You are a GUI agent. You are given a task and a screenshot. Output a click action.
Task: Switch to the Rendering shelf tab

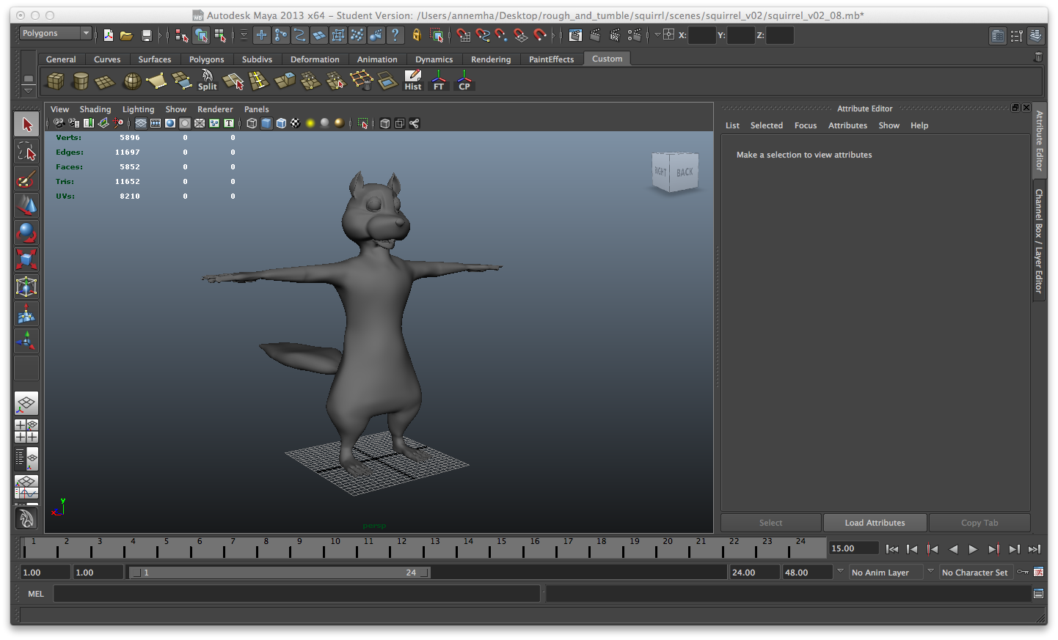490,59
